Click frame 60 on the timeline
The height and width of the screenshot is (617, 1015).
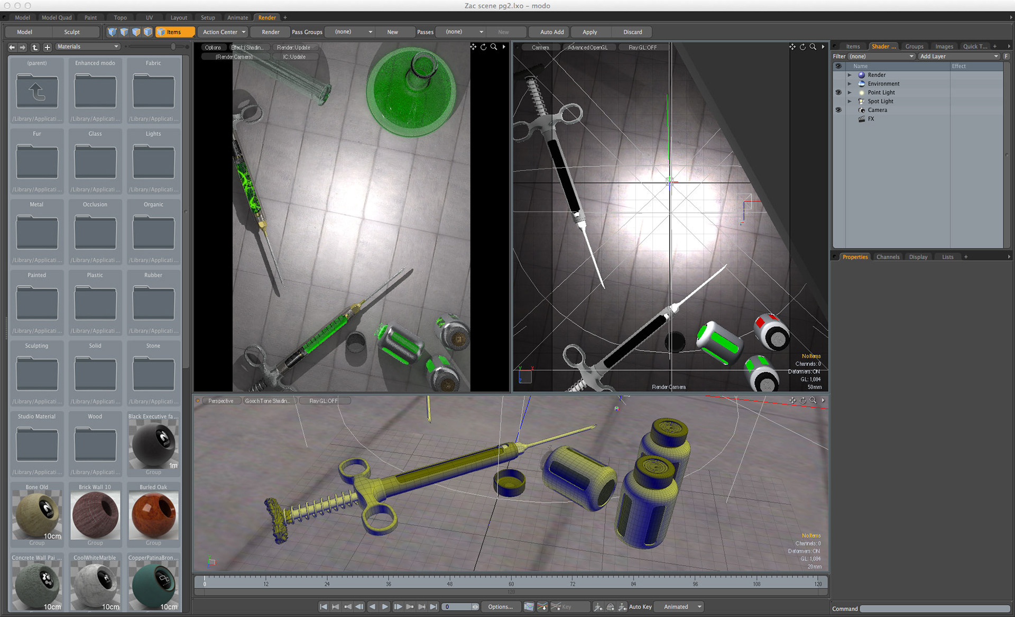[x=511, y=583]
